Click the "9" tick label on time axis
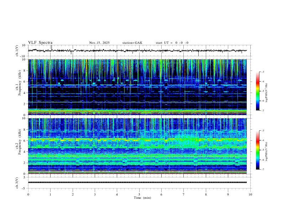 coord(228,194)
